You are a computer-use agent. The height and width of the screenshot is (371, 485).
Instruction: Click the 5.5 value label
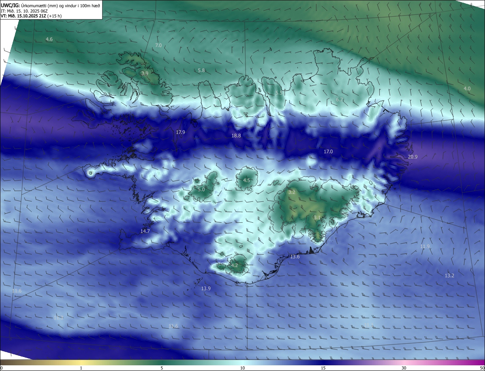pyautogui.click(x=279, y=93)
